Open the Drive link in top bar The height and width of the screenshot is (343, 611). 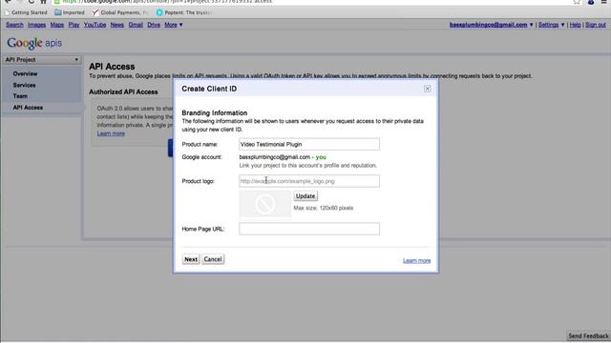[x=154, y=25]
